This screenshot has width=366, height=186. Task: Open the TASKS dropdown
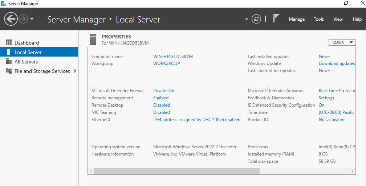pos(342,42)
